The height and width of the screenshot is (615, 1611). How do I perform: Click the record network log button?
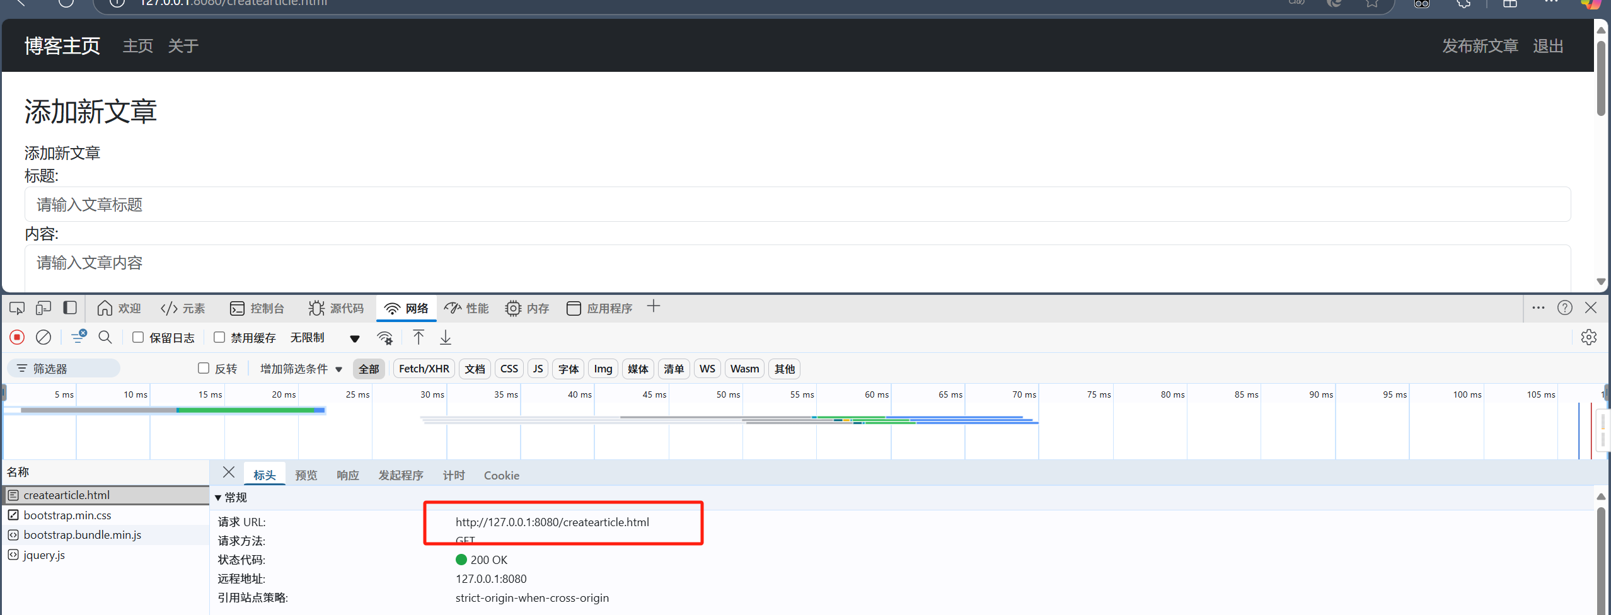17,338
